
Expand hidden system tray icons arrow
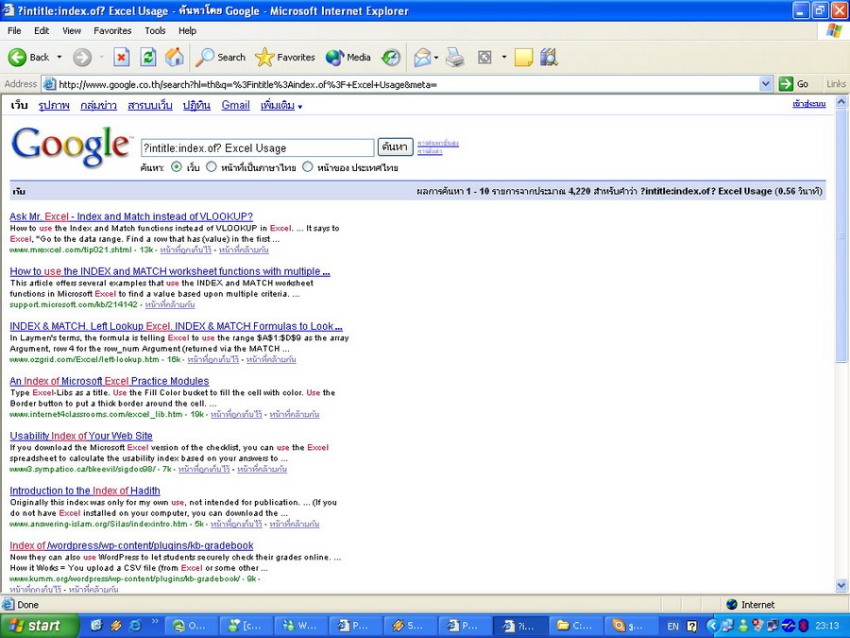[x=712, y=626]
